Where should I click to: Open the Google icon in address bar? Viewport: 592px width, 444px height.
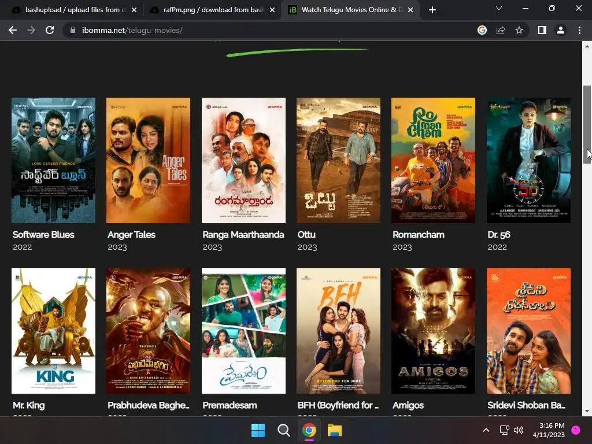(482, 30)
